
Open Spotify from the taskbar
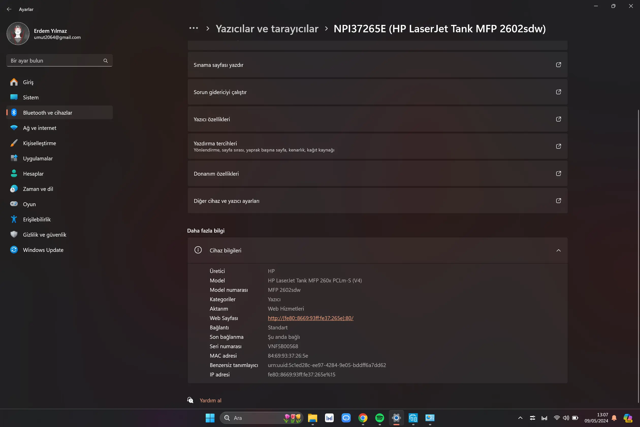tap(380, 418)
